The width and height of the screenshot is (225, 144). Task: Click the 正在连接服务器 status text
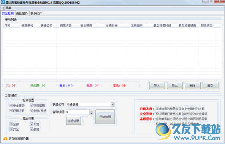[x=19, y=139]
